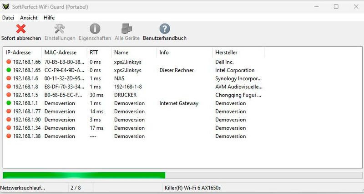Click the WiFi Guard owl icon in title bar
The image size is (364, 194).
[6, 6]
